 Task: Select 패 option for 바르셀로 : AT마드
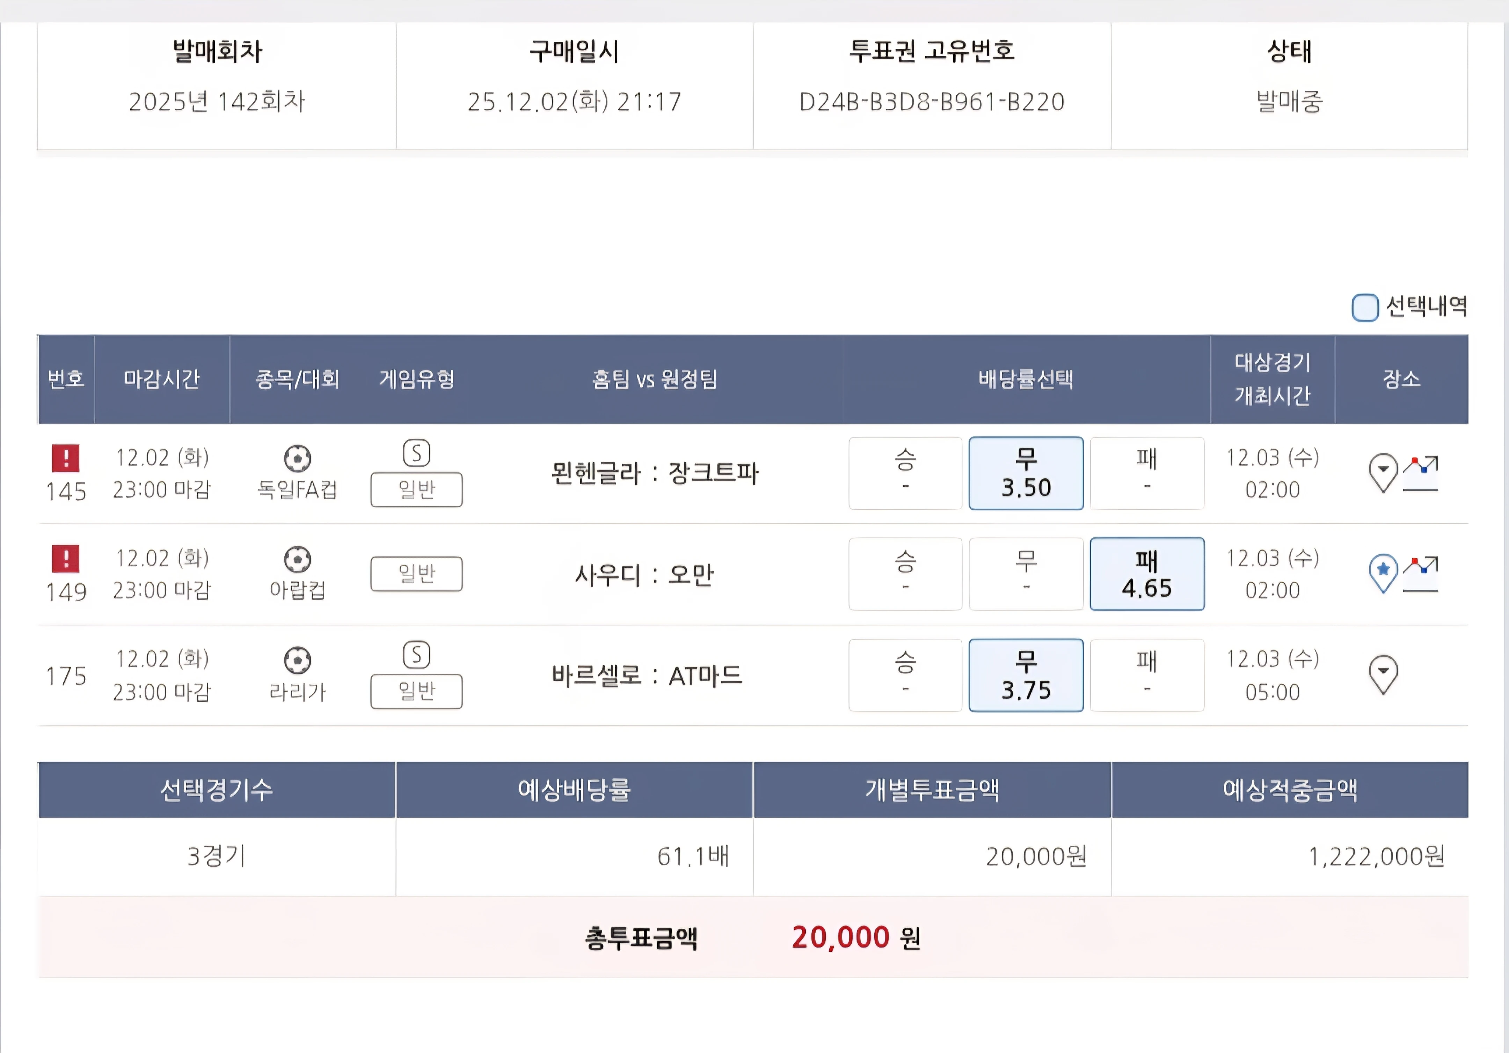[x=1146, y=675]
